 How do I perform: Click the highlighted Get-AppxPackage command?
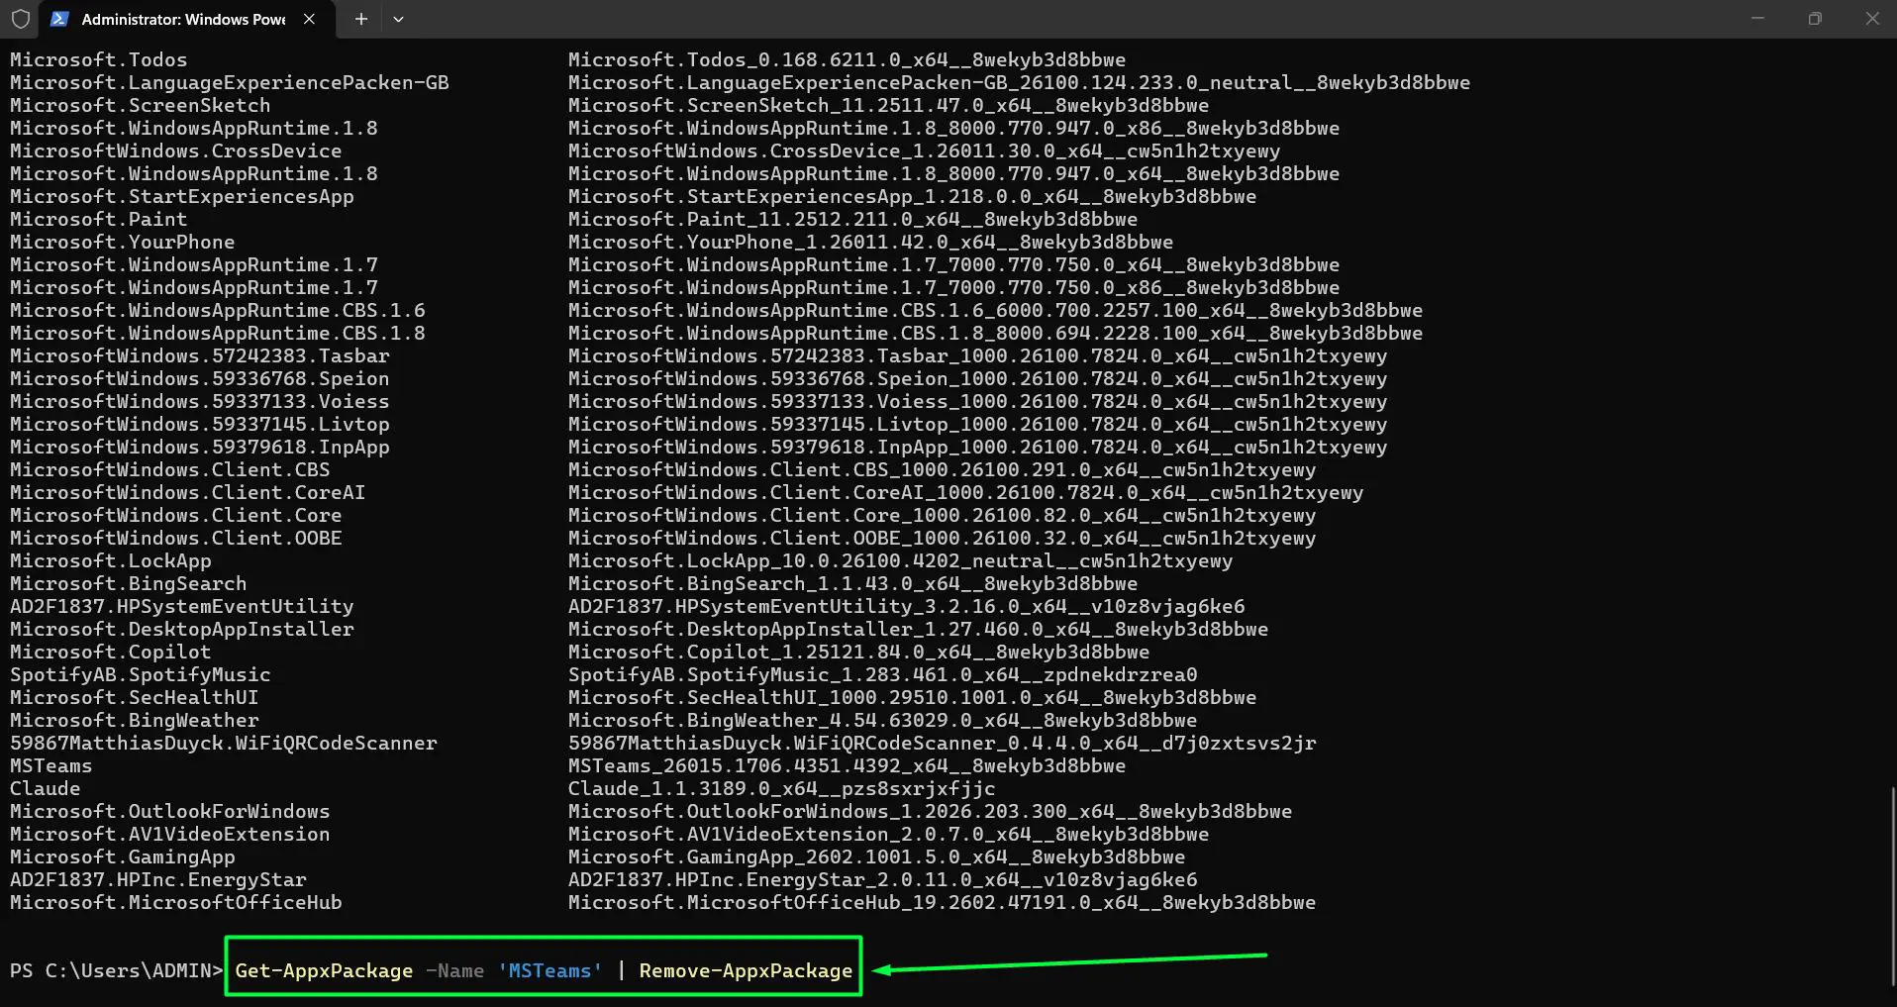(324, 970)
